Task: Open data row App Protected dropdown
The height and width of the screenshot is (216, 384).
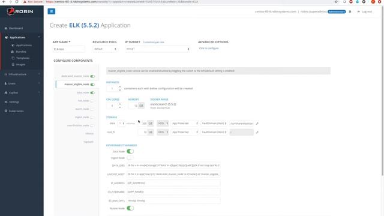Action: tap(185, 124)
